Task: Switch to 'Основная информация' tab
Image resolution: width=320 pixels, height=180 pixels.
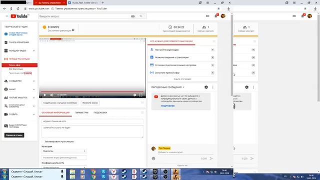Action: click(55, 112)
